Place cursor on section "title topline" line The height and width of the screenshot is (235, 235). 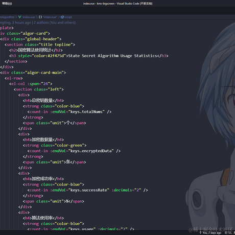(x=40, y=44)
